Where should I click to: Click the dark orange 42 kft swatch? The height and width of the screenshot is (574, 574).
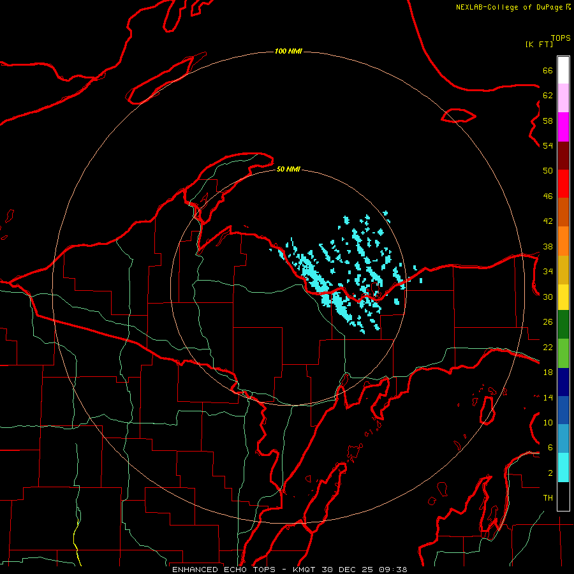[563, 212]
